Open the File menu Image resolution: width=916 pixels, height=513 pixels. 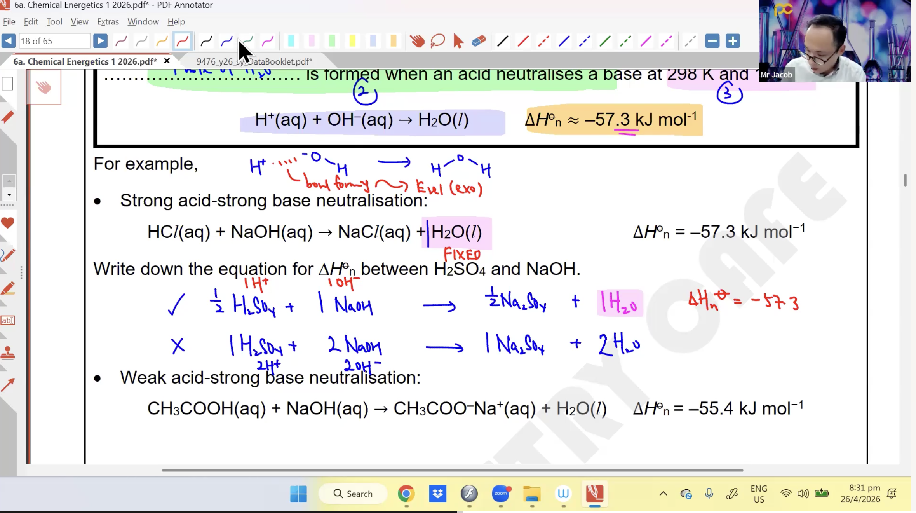[x=9, y=22]
